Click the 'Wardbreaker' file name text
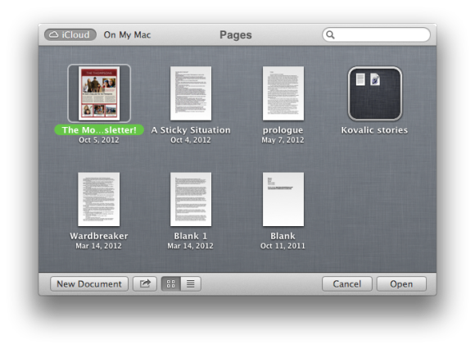The height and width of the screenshot is (349, 475). pos(99,236)
